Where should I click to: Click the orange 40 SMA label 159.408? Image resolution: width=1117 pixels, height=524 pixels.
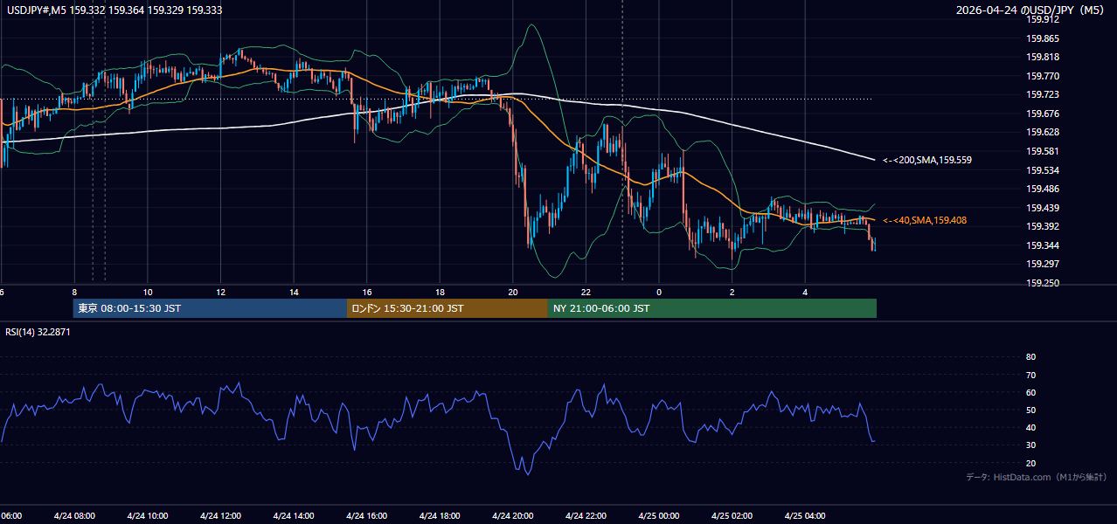pyautogui.click(x=925, y=221)
